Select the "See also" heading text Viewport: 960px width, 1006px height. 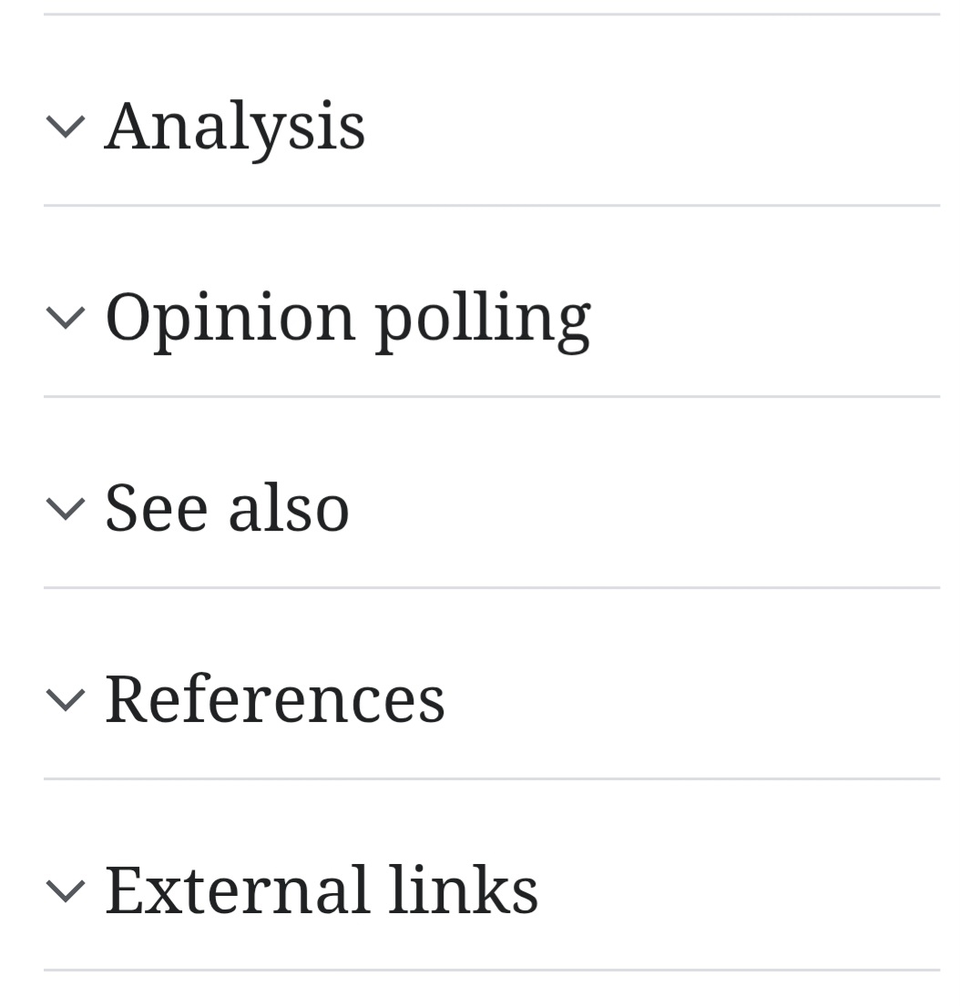pyautogui.click(x=227, y=508)
